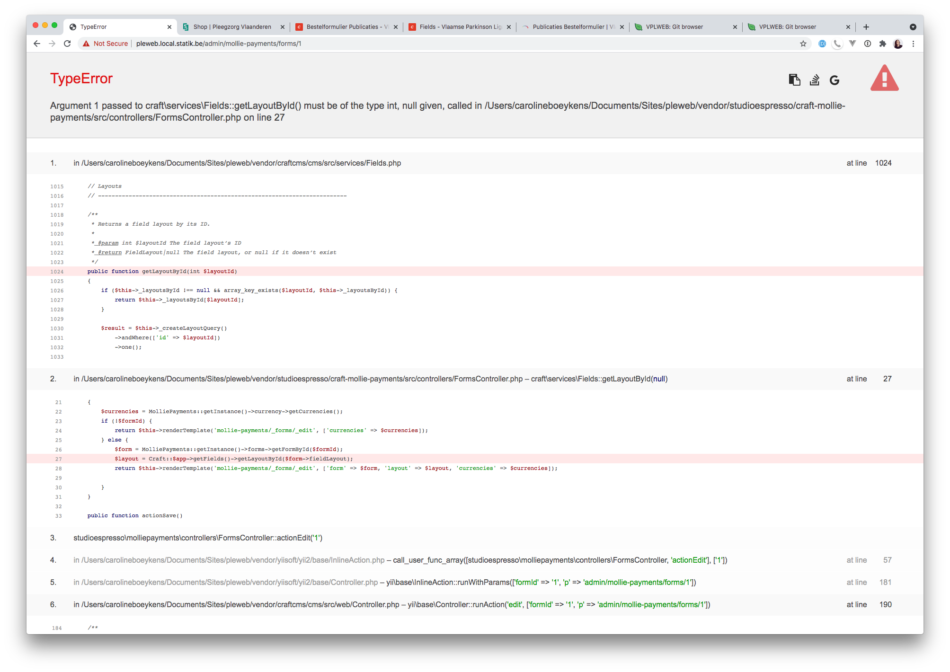Open a new tab with the plus button
Image resolution: width=950 pixels, height=672 pixels.
point(866,27)
